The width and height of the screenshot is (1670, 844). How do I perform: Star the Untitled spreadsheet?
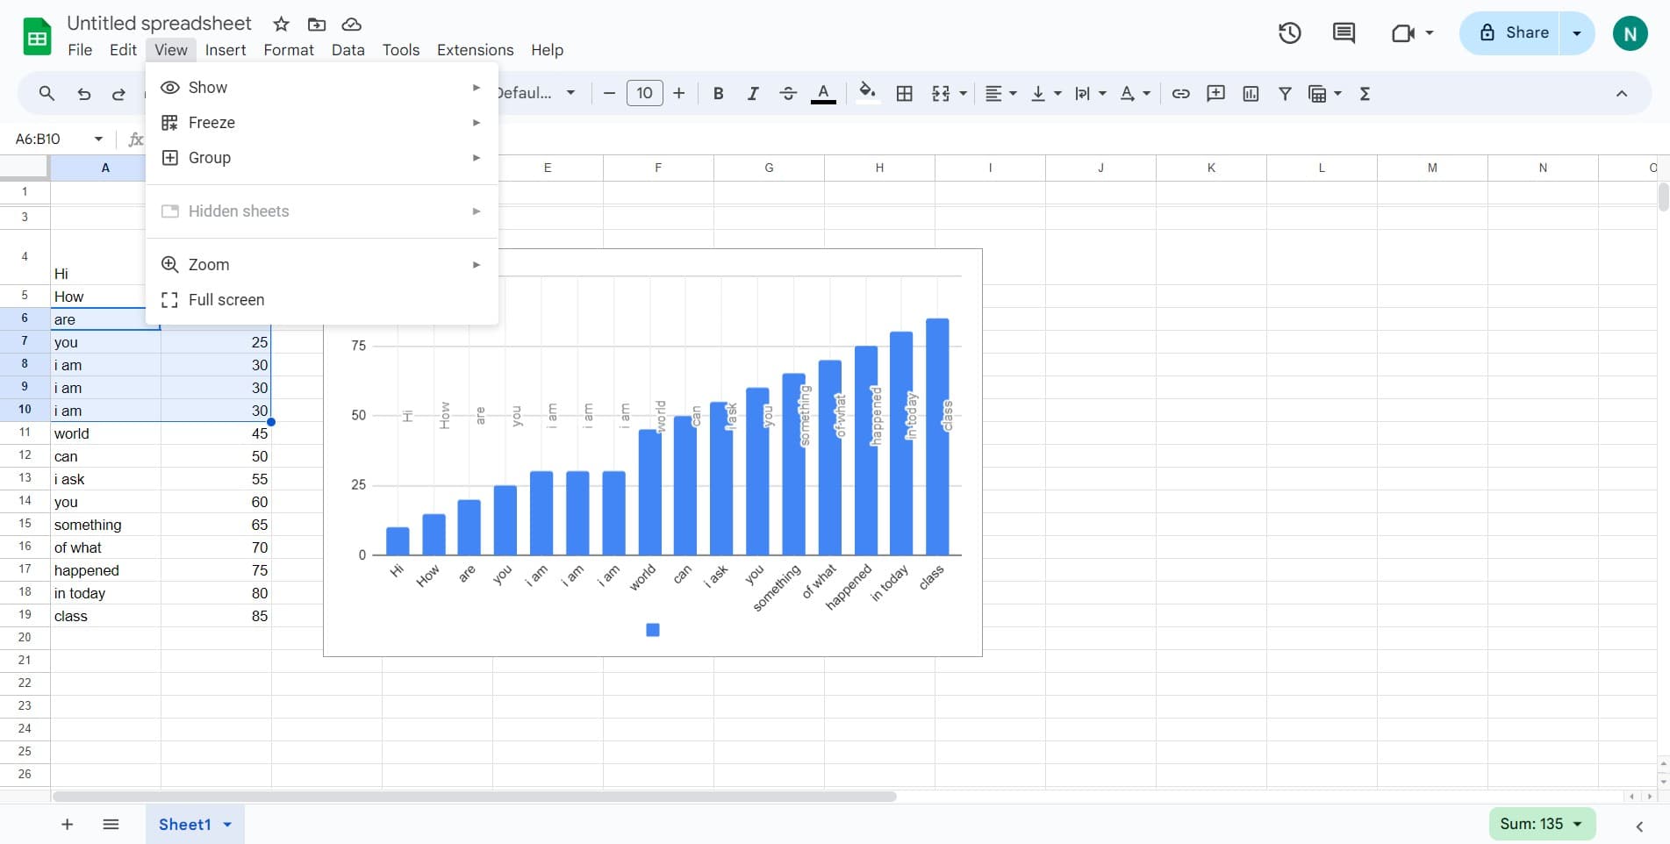pos(281,24)
